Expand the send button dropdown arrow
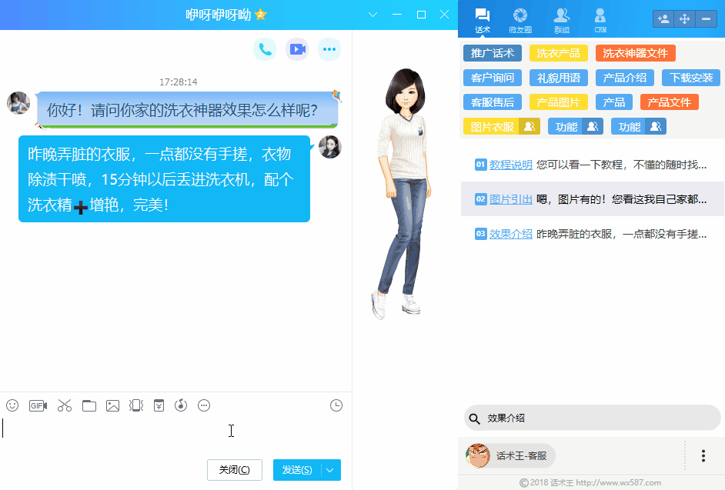Viewport: 725px width, 490px height. click(330, 470)
